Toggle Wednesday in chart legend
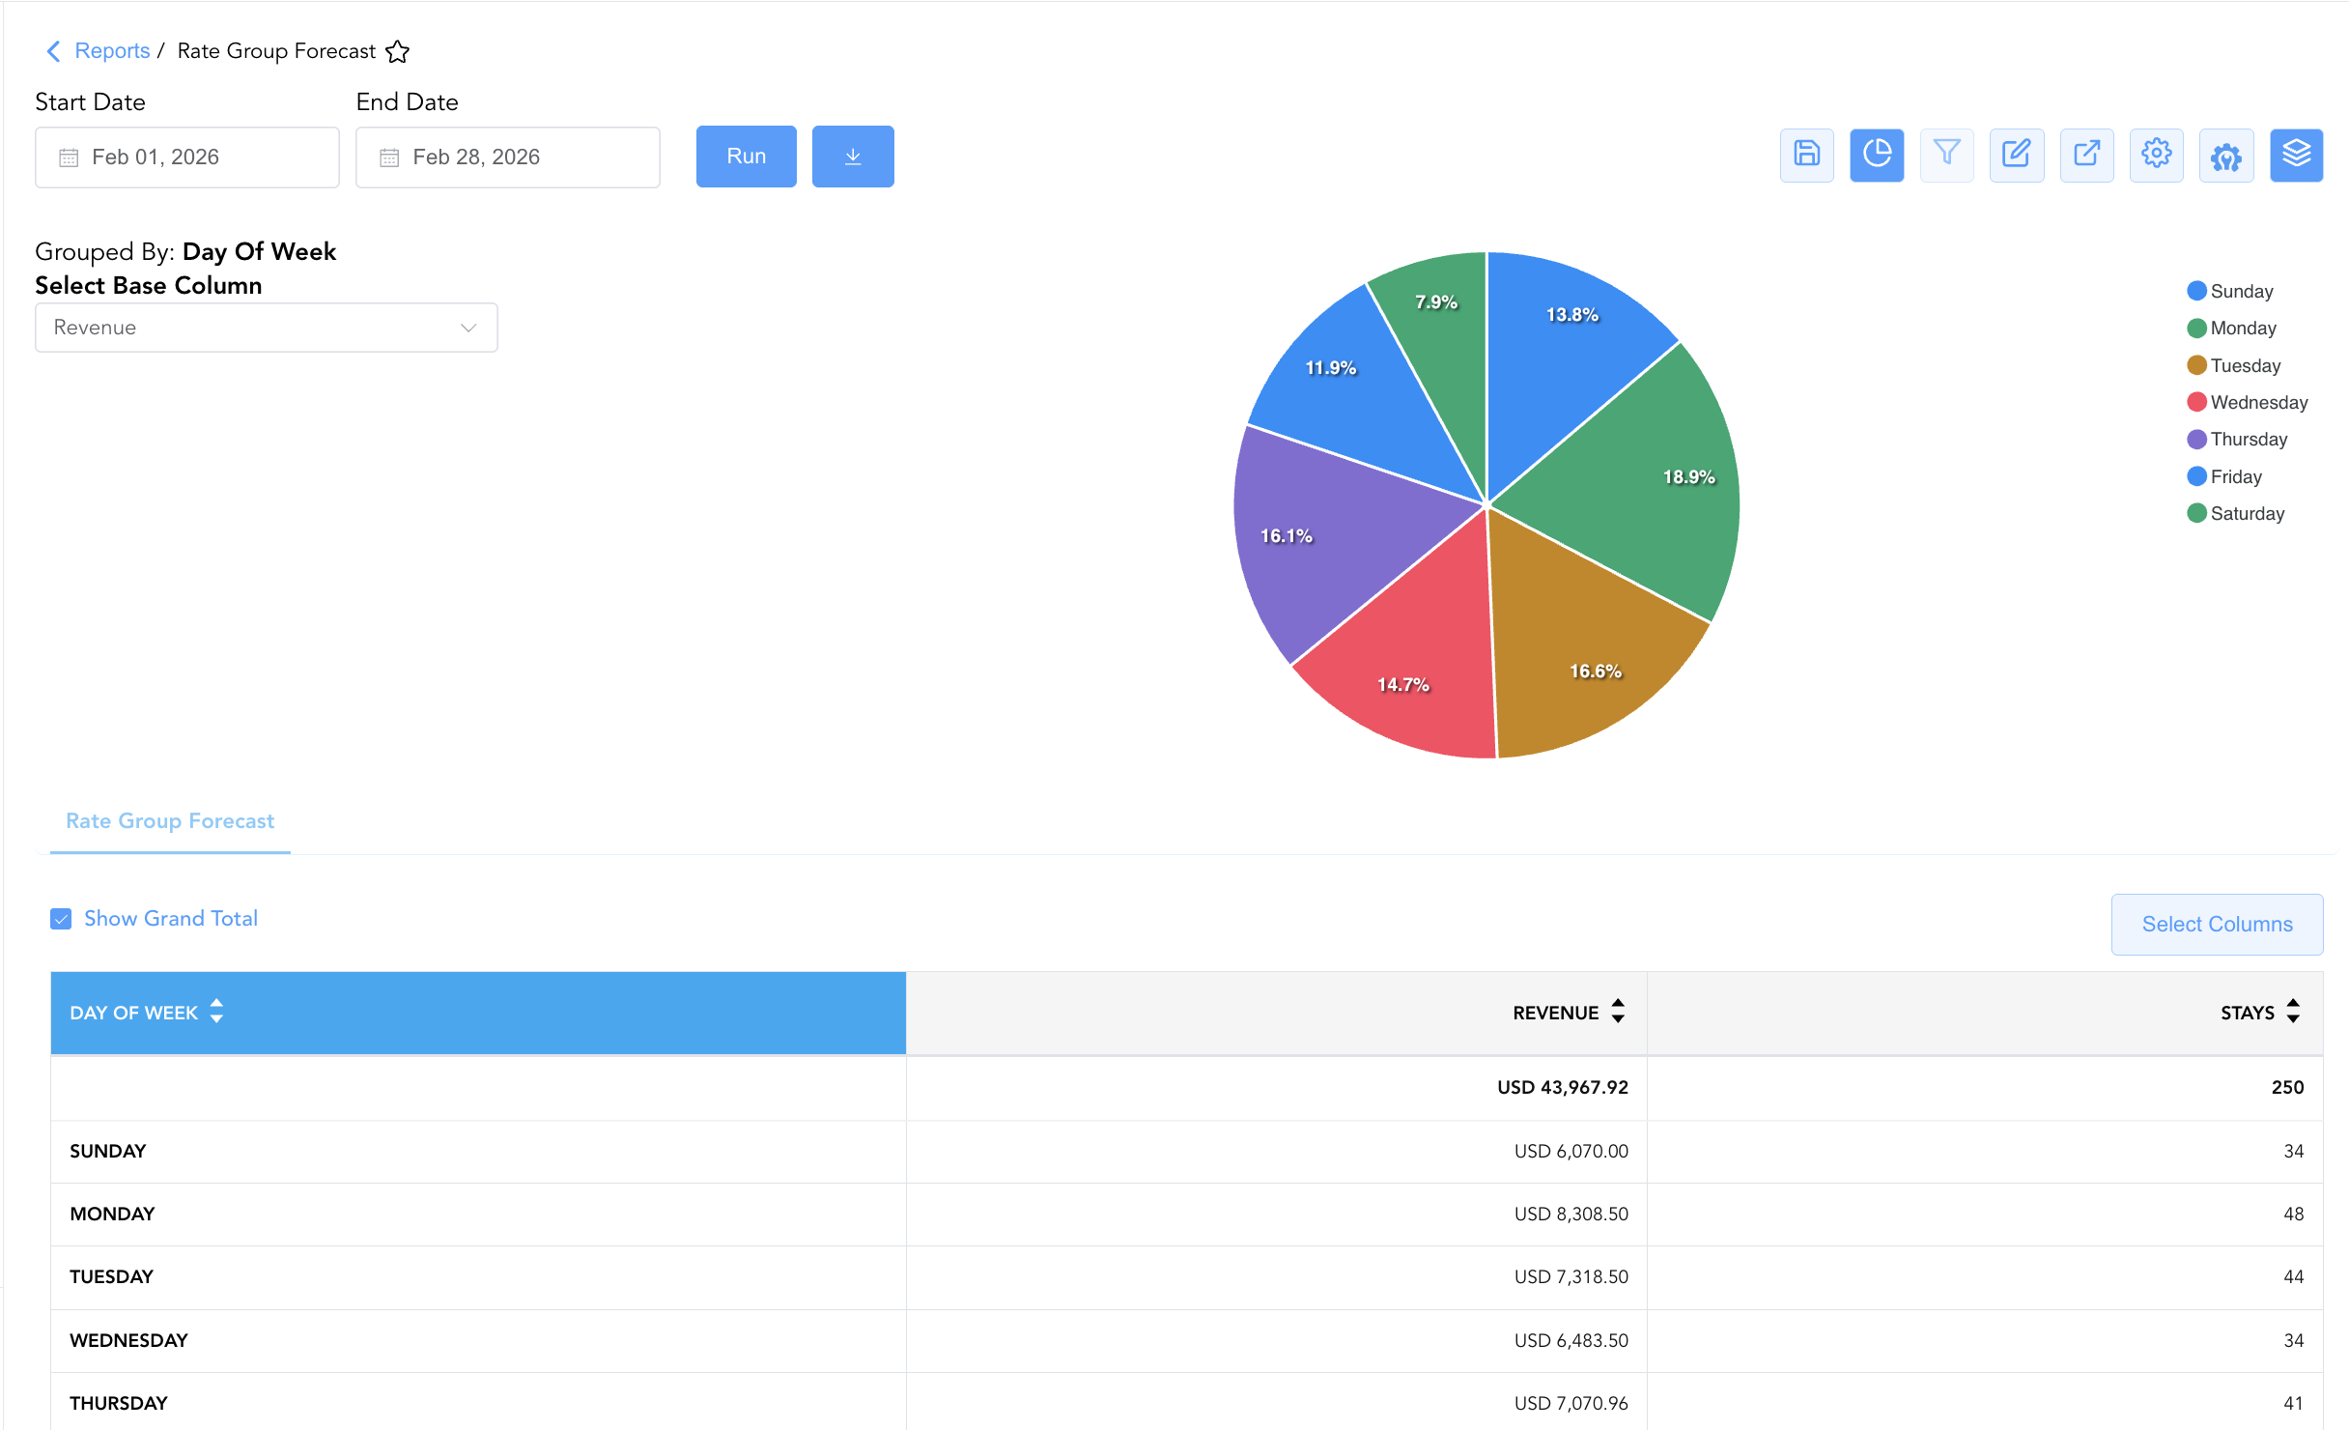This screenshot has width=2349, height=1430. [x=2248, y=402]
